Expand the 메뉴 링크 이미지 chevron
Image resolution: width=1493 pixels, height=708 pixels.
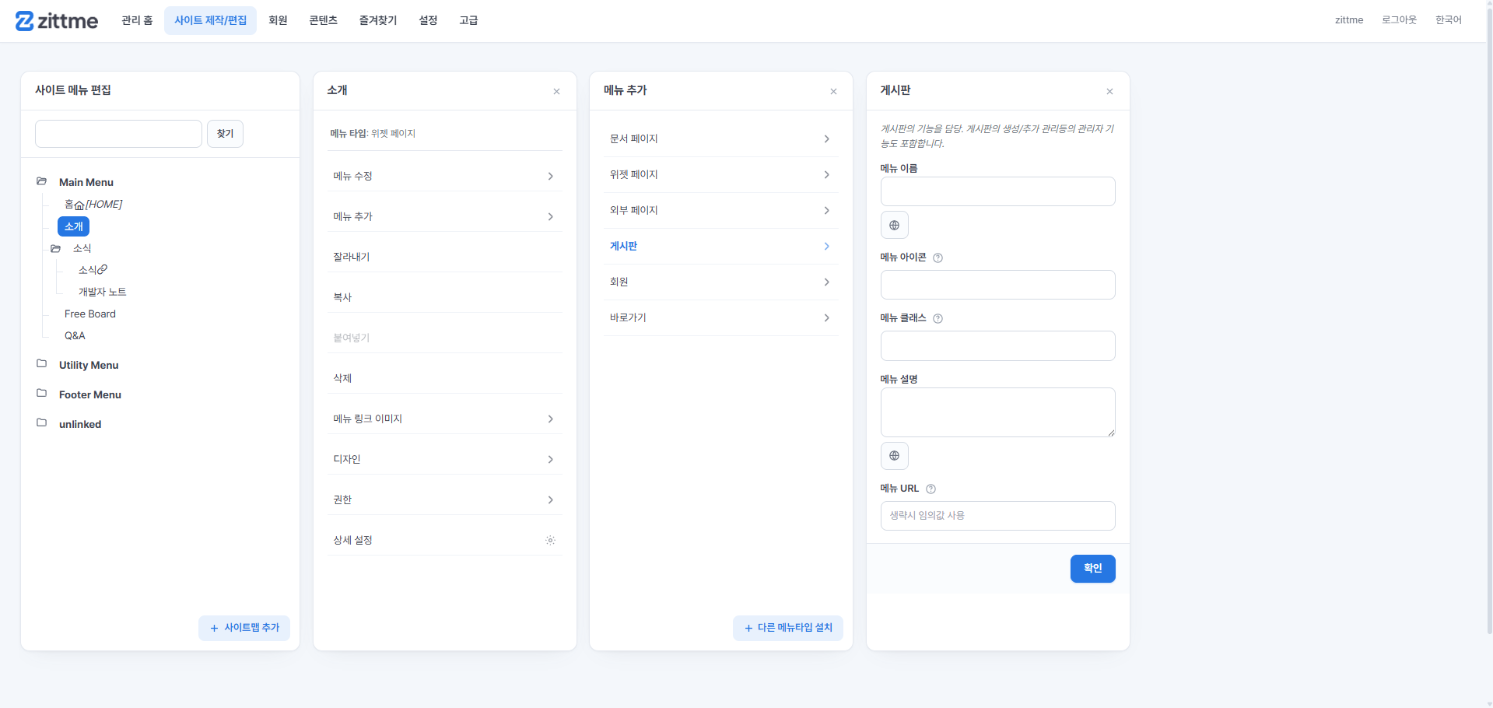click(x=550, y=419)
